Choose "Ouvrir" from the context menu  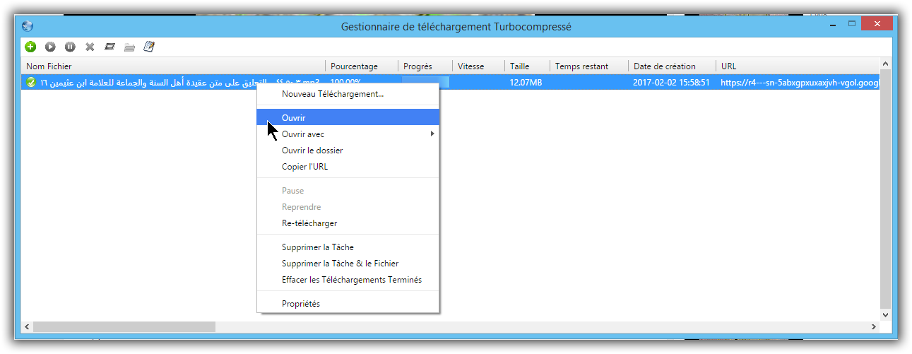(x=293, y=117)
